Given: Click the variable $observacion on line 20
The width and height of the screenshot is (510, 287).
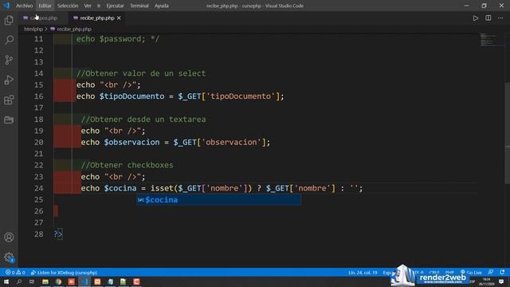Looking at the screenshot, I should coord(131,142).
